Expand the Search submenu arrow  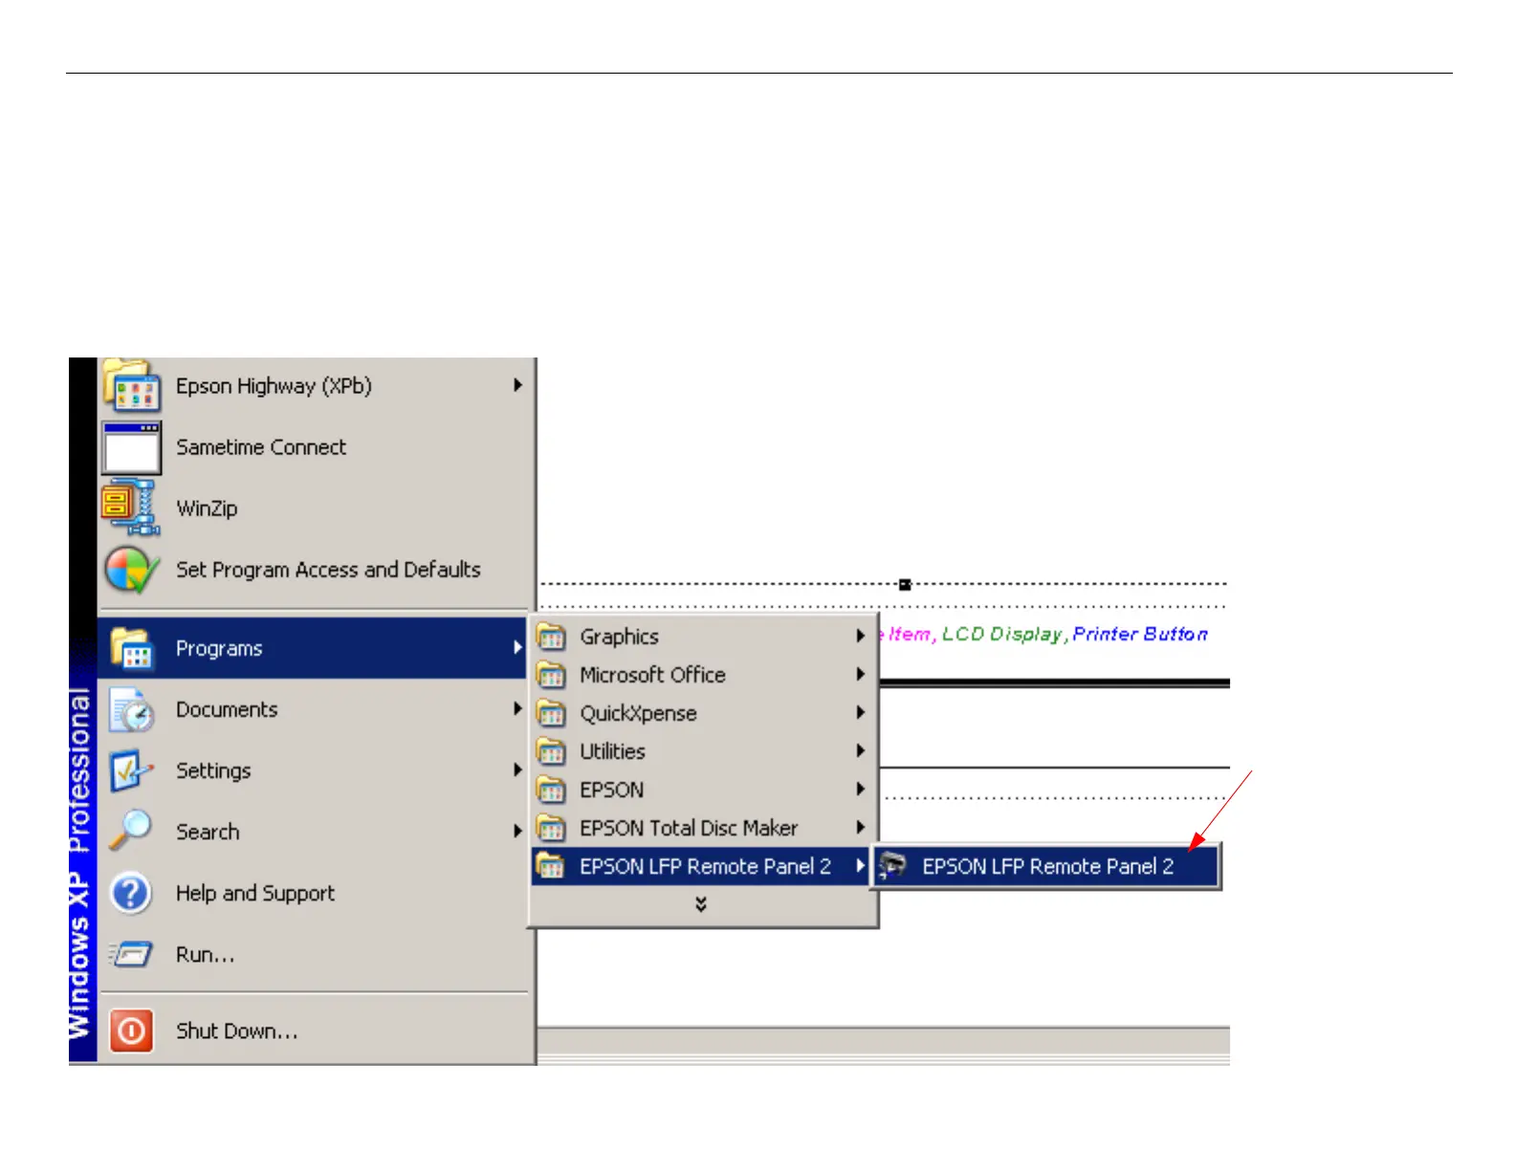click(x=517, y=832)
